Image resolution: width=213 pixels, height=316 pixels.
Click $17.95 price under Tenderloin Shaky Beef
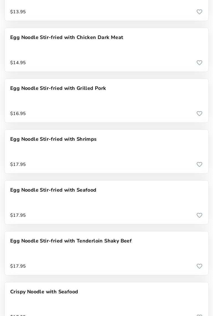18,266
